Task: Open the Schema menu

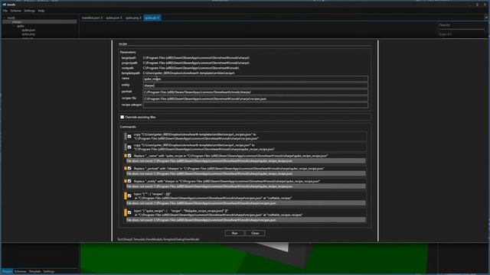Action: (15, 11)
